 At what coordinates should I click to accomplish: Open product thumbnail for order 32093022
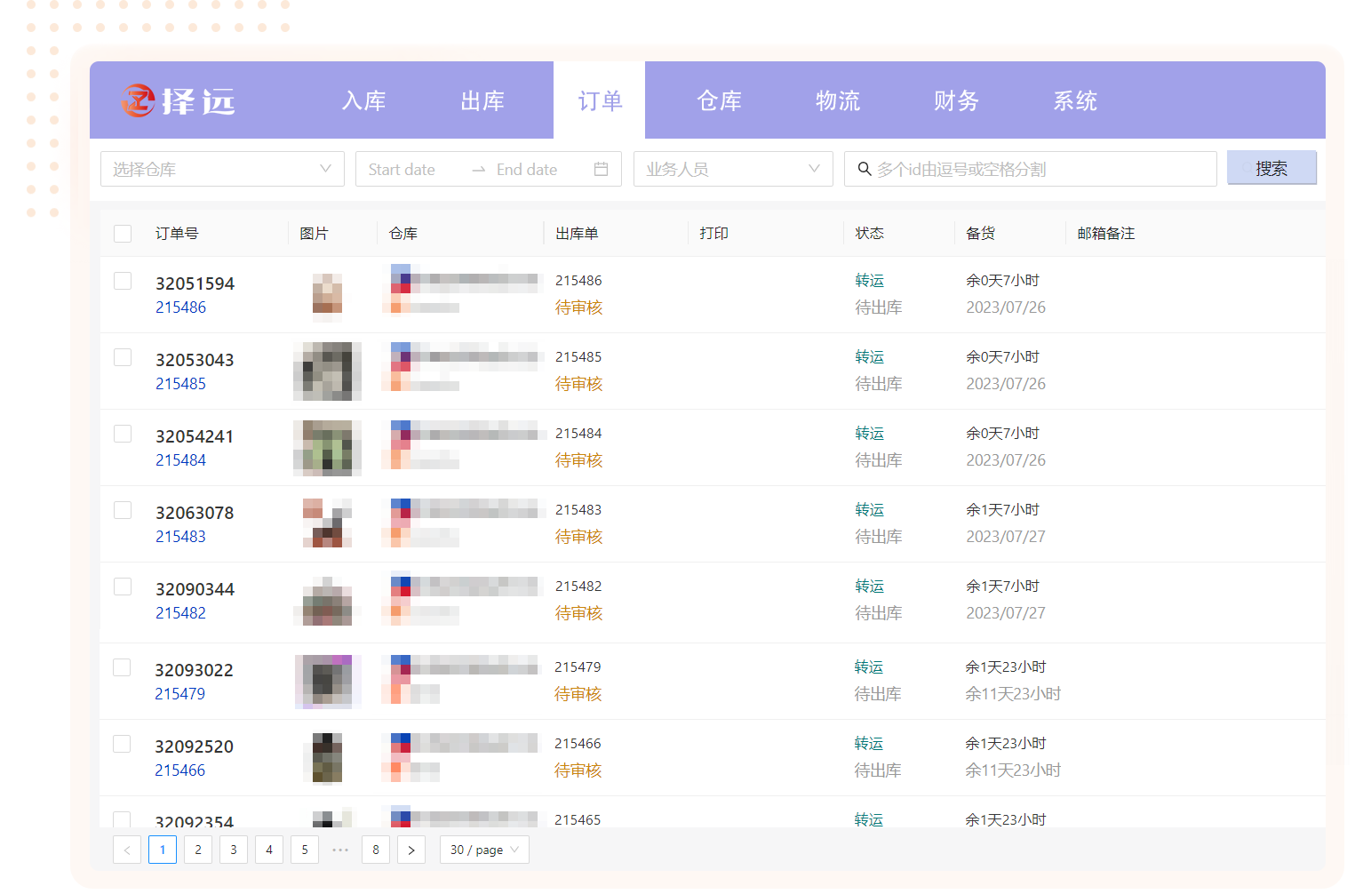tap(327, 682)
